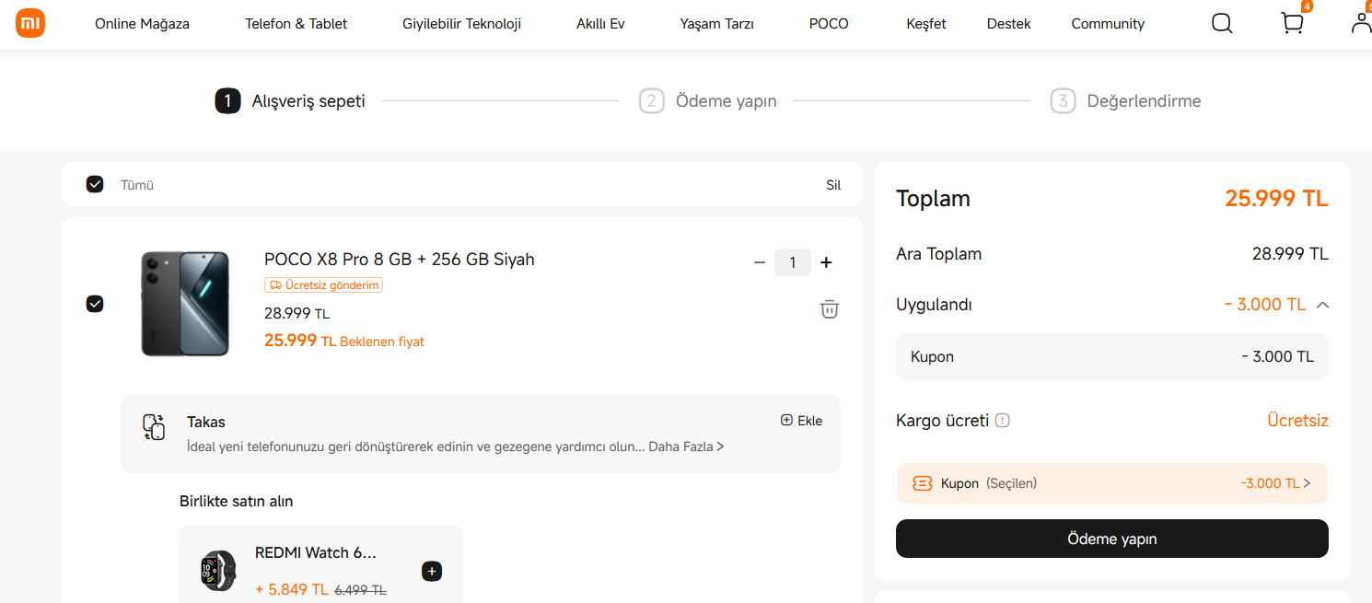
Task: Decrease POCO X8 Pro quantity with minus
Action: [x=760, y=262]
